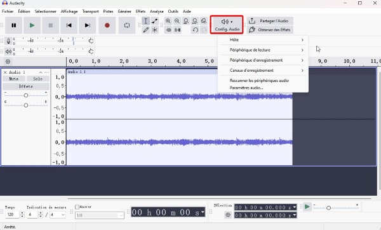Open timeline options gear icon
This screenshot has width=381, height=230.
click(8, 61)
